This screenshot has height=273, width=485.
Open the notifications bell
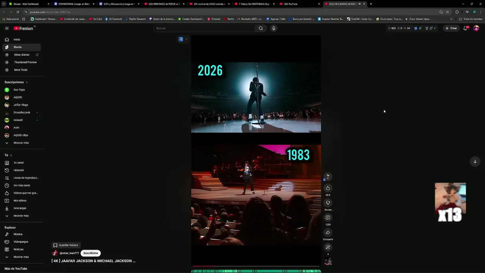click(466, 28)
